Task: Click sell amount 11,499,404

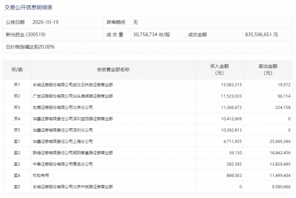Action: coord(280,175)
